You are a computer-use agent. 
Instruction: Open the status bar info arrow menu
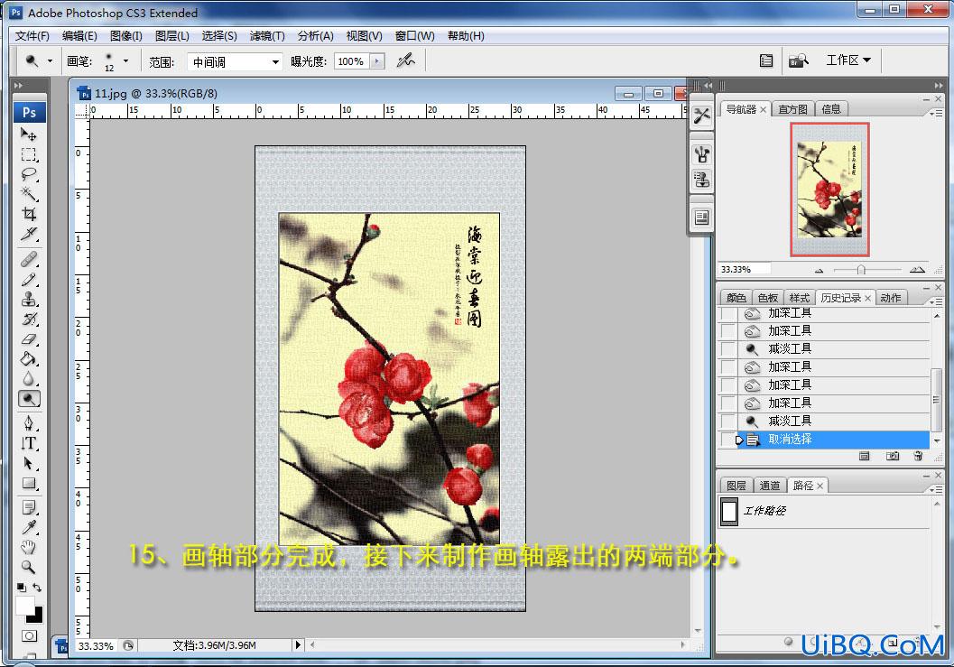tap(298, 645)
